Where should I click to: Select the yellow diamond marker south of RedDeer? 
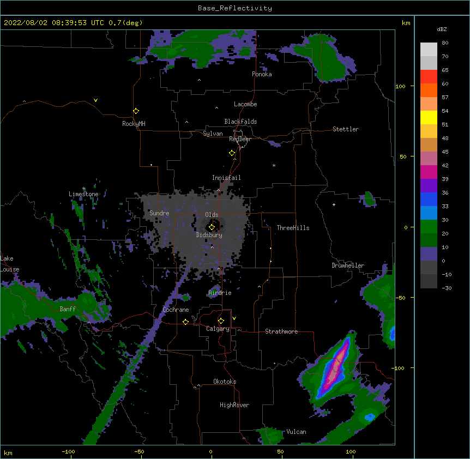[x=232, y=153]
